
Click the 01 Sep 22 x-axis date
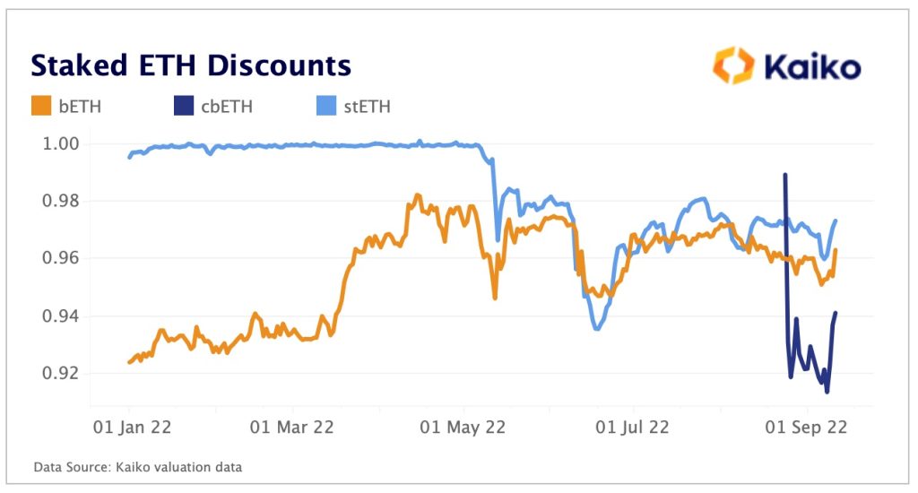click(x=801, y=428)
